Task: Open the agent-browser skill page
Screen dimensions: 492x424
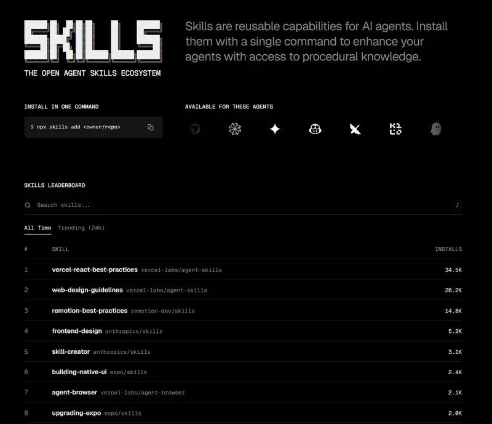Action: point(74,393)
